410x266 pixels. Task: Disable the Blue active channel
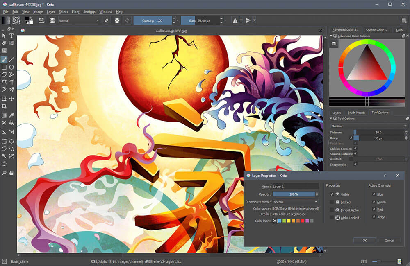(374, 194)
